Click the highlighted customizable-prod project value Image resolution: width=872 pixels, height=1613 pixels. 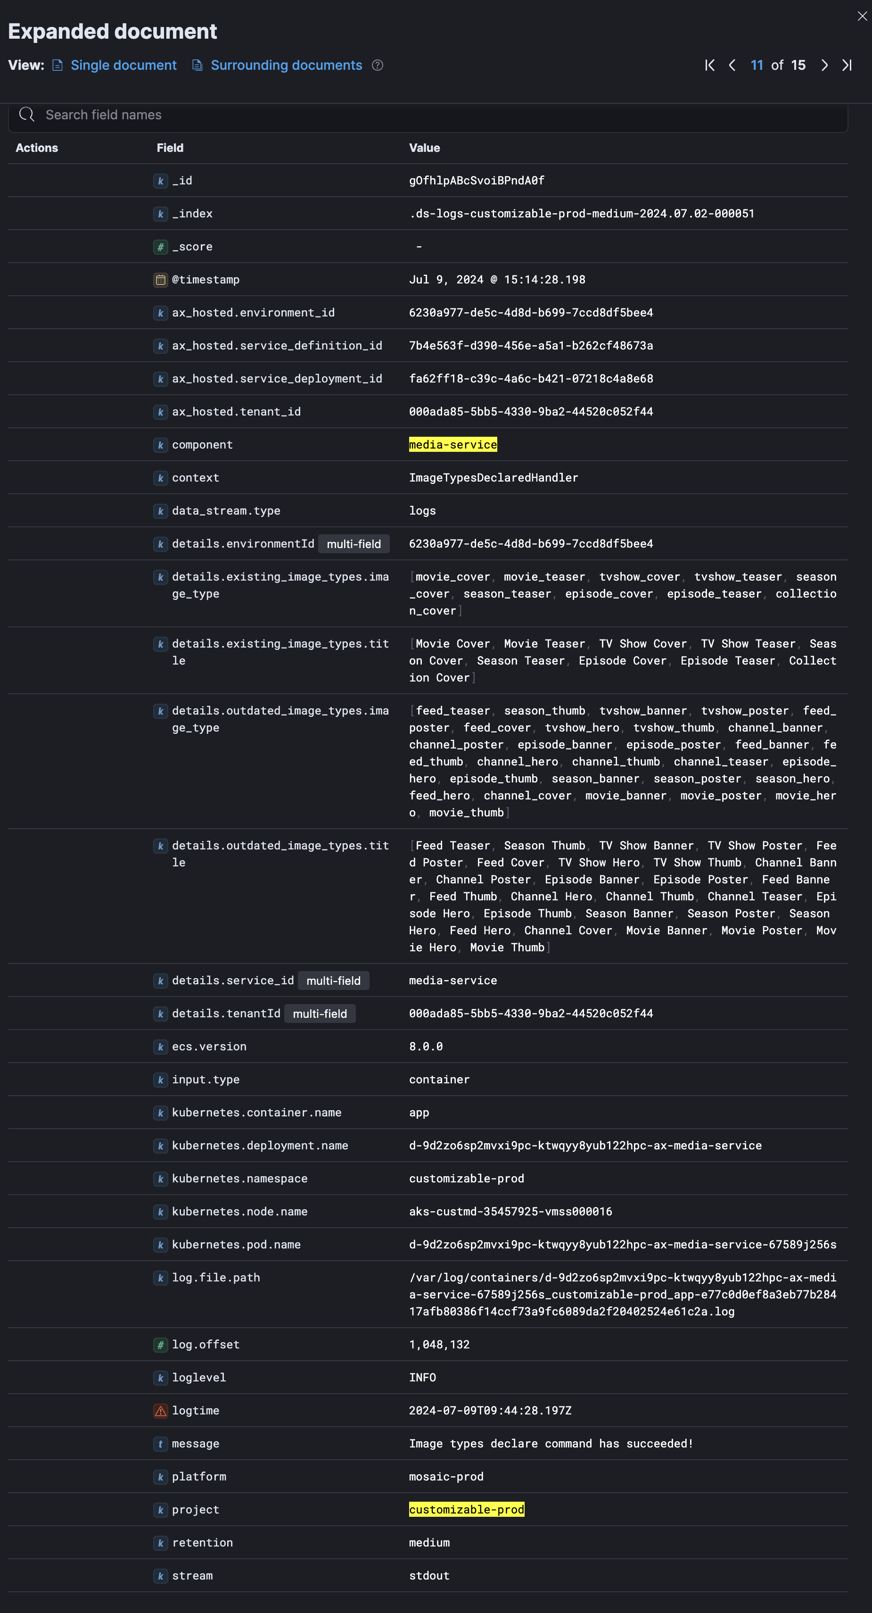coord(466,1510)
